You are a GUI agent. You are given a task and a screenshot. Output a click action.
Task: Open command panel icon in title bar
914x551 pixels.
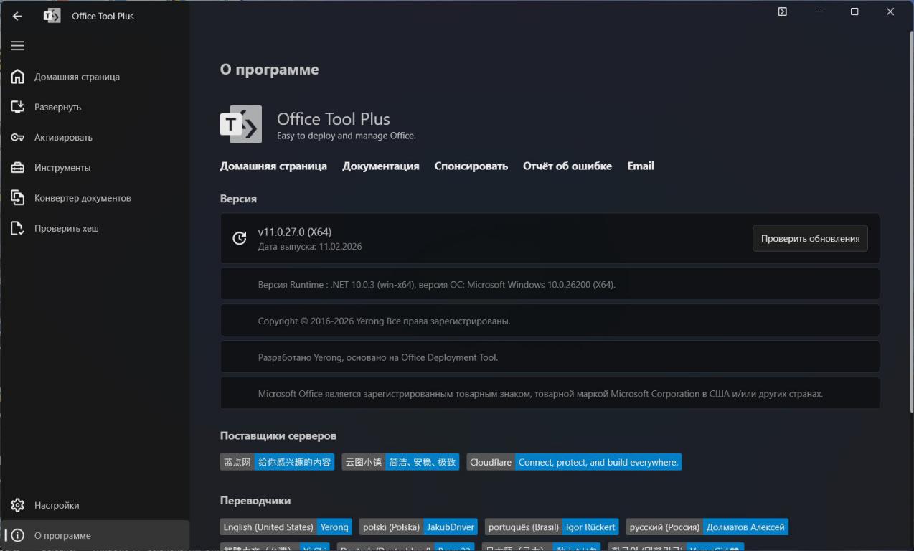pos(782,11)
